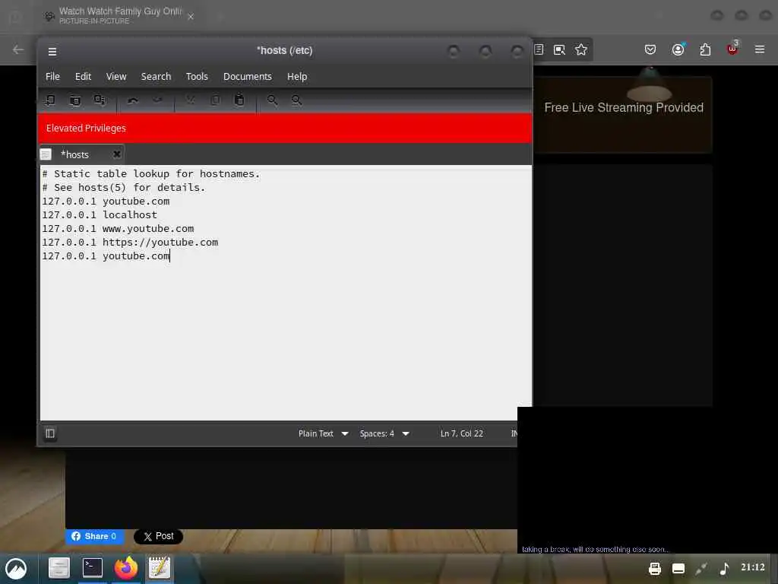
Task: Open the Spaces: 4 tab width dropdown
Action: [384, 433]
